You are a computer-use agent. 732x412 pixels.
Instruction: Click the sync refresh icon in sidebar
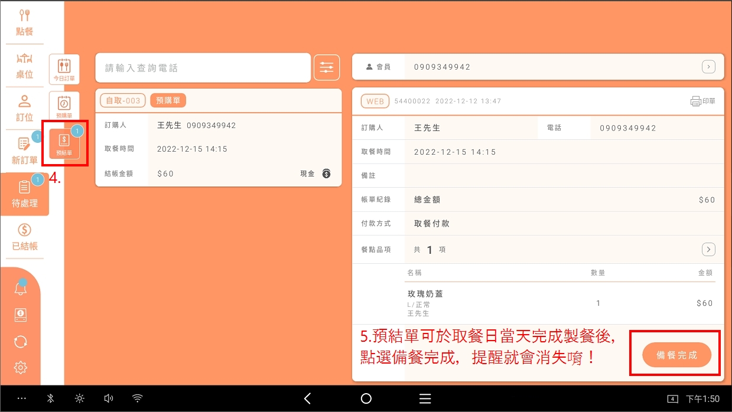pos(21,342)
